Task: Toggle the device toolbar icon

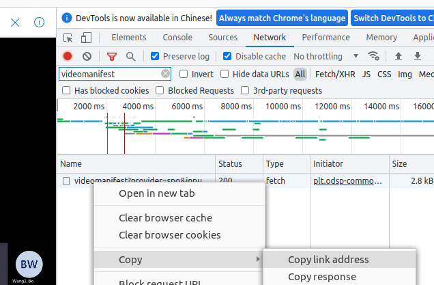Action: click(87, 38)
